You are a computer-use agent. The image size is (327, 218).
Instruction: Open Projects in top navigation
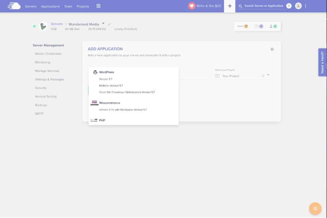[x=83, y=7]
